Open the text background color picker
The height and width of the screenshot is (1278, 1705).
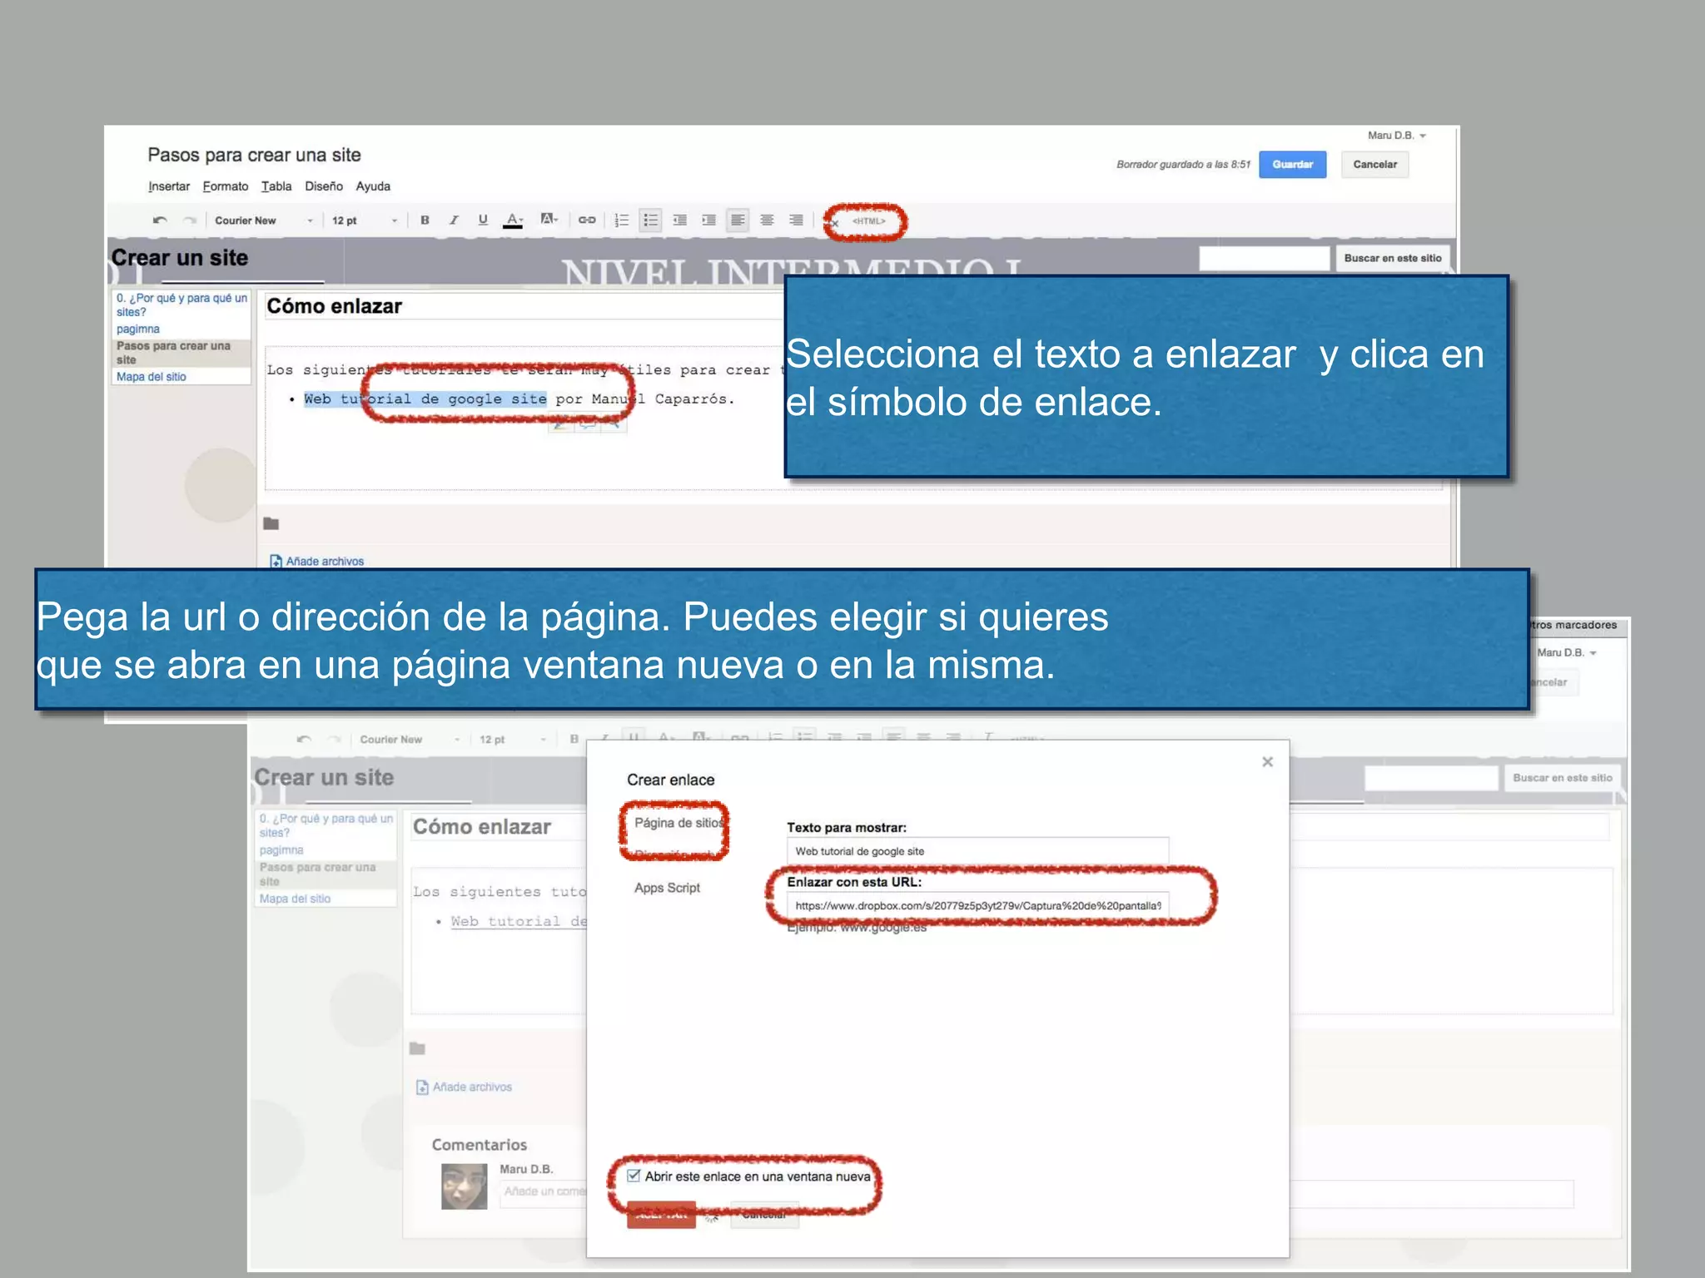coord(549,220)
